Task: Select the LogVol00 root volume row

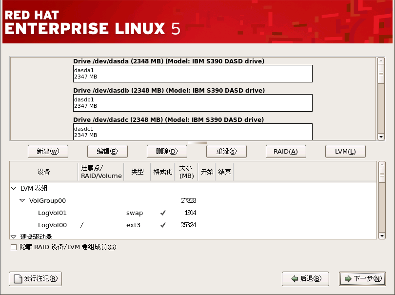Action: click(x=193, y=225)
